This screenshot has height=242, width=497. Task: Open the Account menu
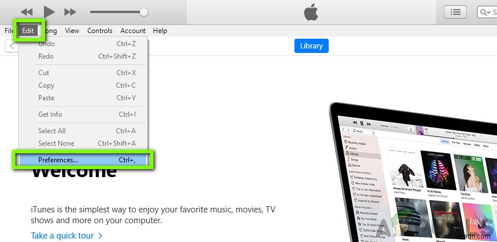133,31
